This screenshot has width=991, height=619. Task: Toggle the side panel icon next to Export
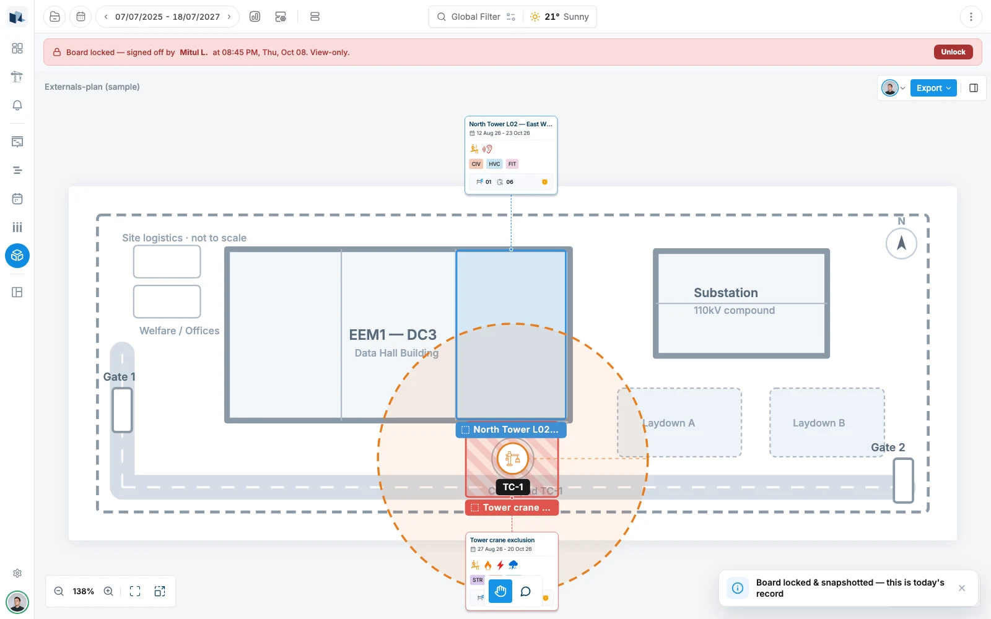click(x=974, y=88)
